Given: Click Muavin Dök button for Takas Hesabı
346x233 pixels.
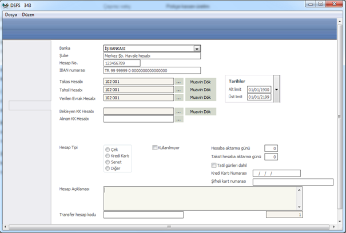Looking at the screenshot, I should pyautogui.click(x=201, y=82).
